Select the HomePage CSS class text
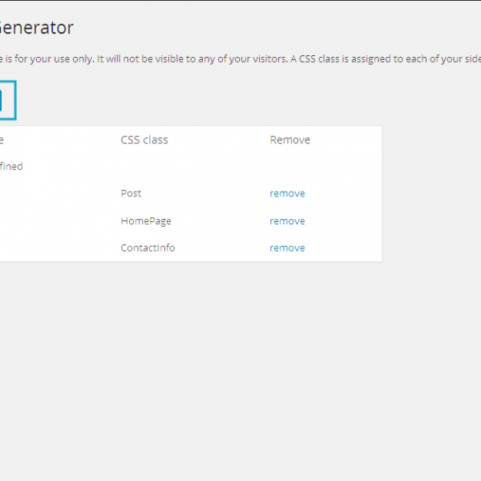 click(146, 220)
